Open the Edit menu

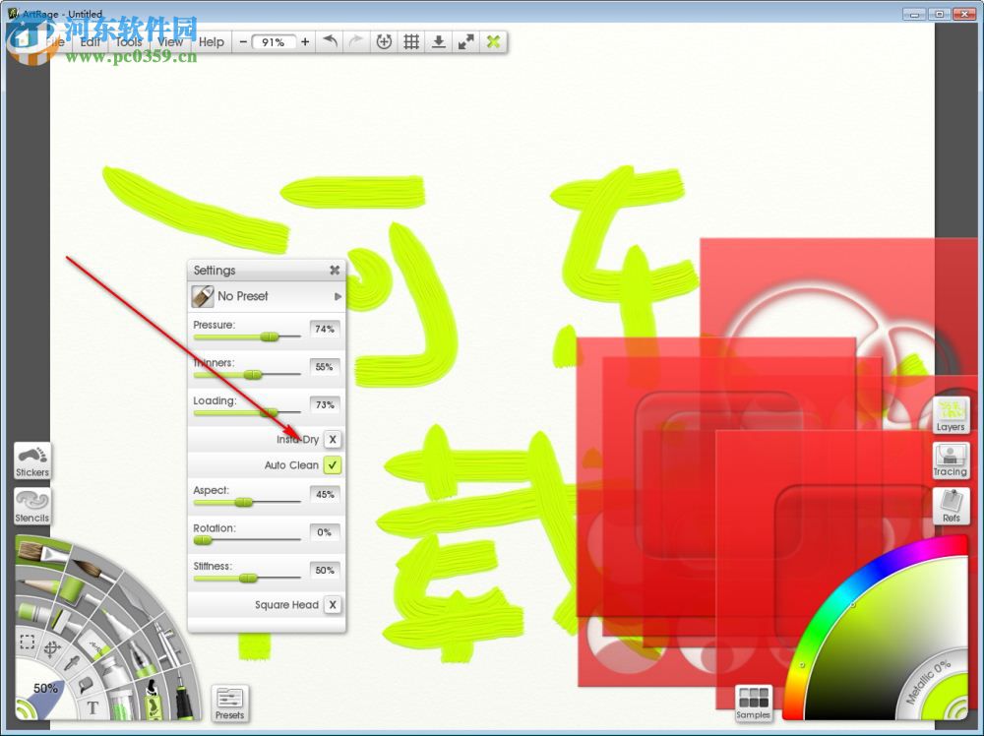[x=91, y=42]
